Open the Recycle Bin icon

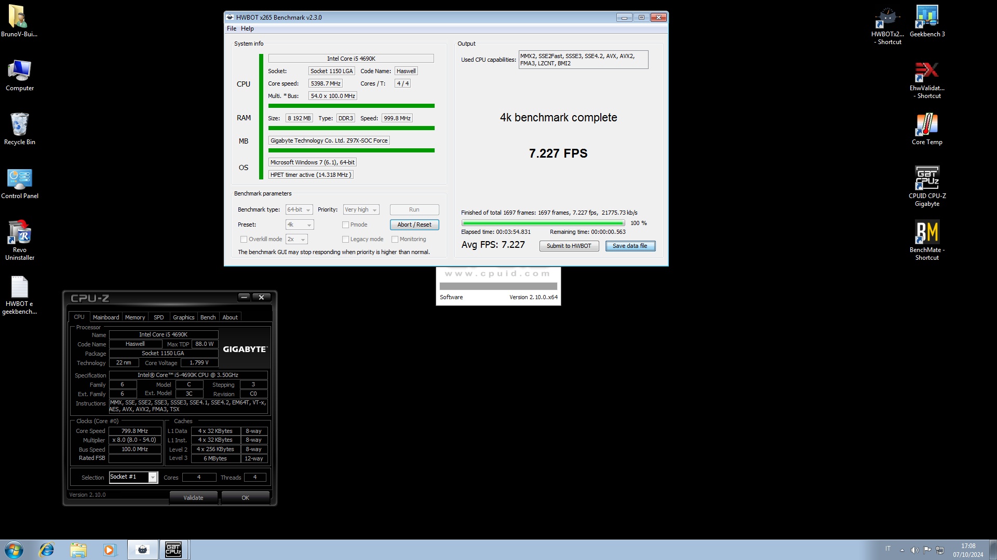click(19, 129)
